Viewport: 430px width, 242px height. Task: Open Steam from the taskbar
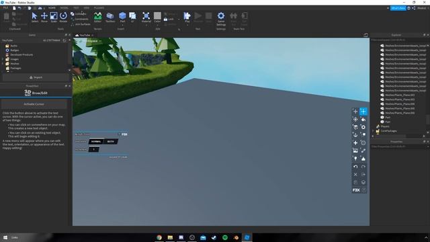[214, 237]
